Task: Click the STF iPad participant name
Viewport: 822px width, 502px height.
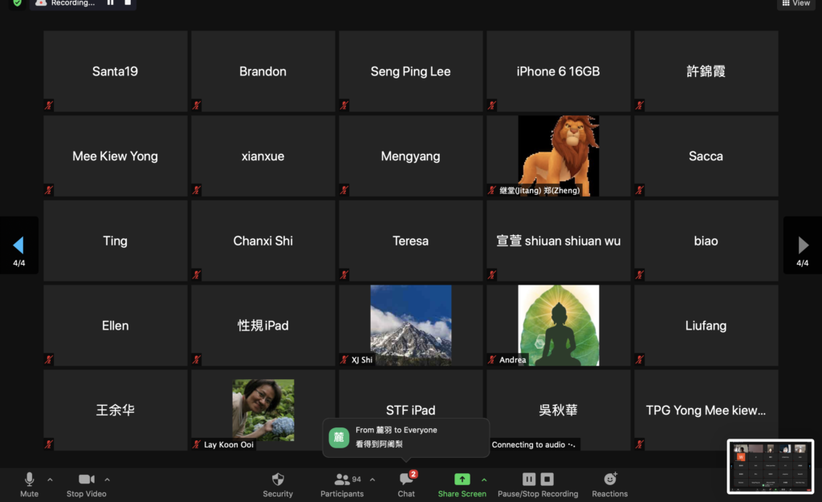Action: pyautogui.click(x=410, y=410)
